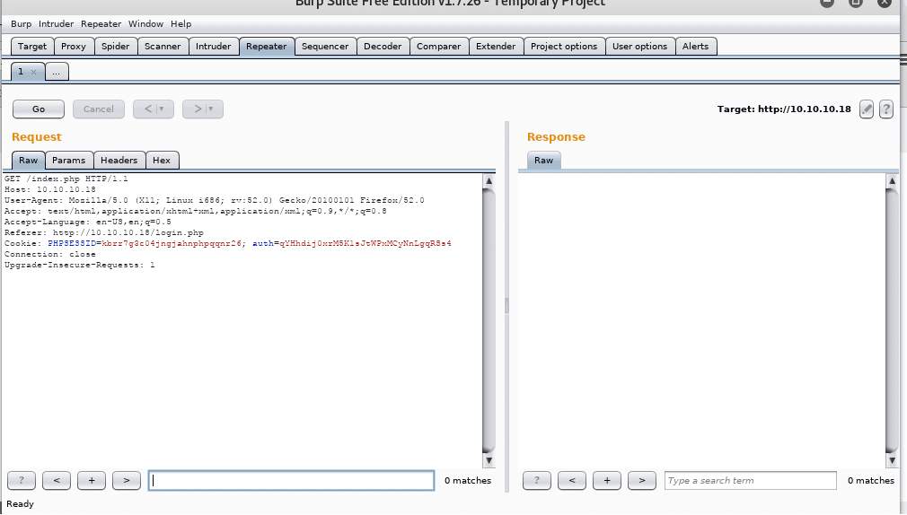Open Repeater help question mark icon

point(886,109)
